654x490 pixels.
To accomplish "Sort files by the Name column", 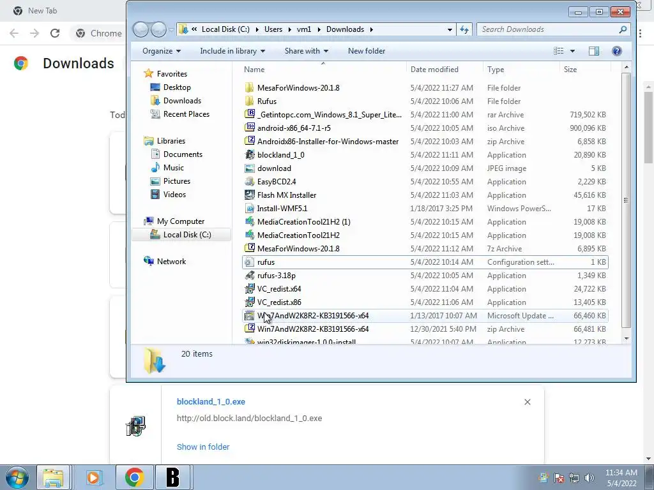I will coord(323,69).
